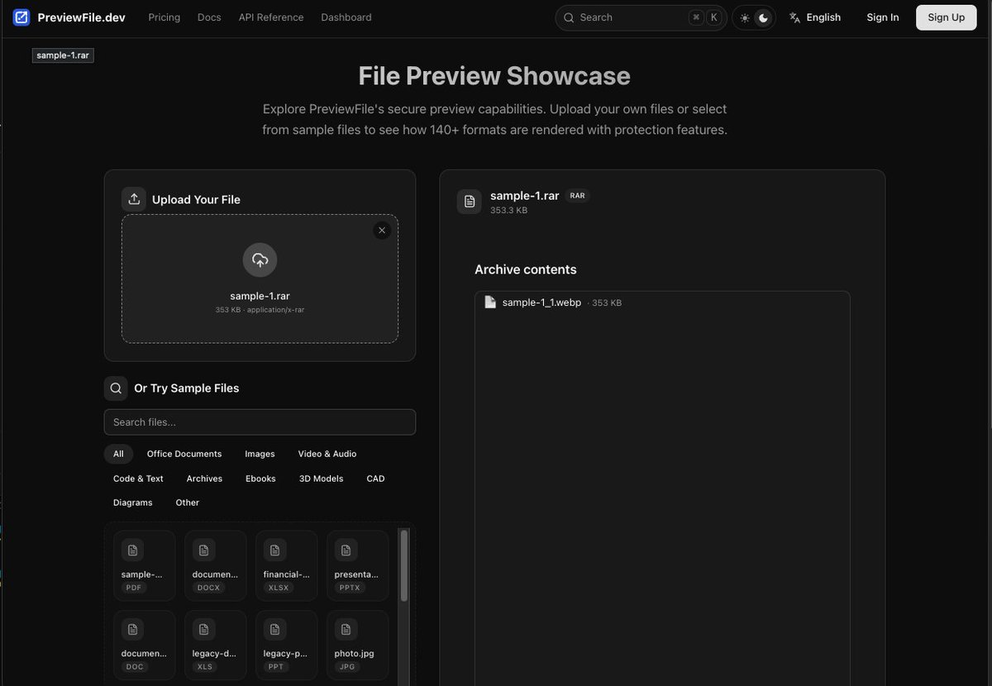Filter by Other category
The height and width of the screenshot is (686, 992).
tap(188, 503)
